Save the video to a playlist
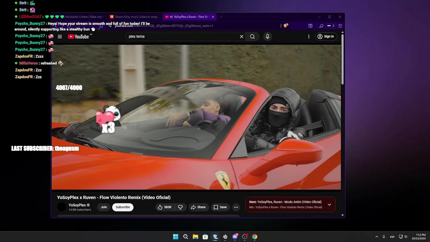Viewport: 430px width, 242px height. (x=220, y=207)
